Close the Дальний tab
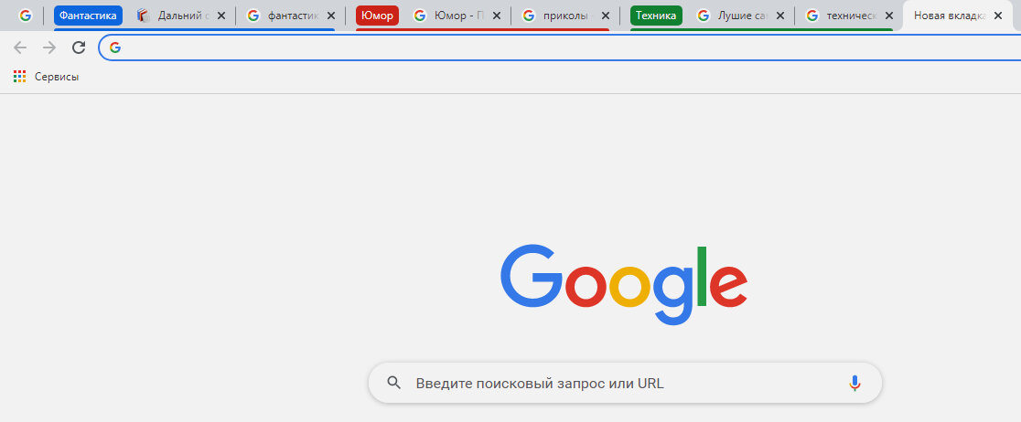This screenshot has height=422, width=1021. [220, 16]
